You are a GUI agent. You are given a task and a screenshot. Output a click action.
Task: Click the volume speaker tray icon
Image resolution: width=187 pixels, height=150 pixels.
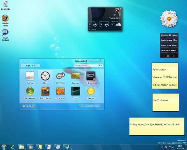coord(173,147)
